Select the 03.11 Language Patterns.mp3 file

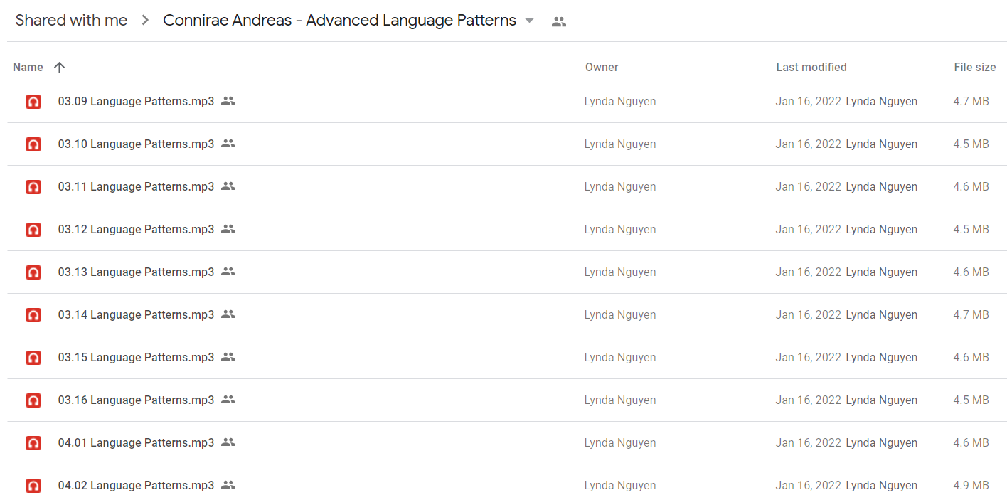pyautogui.click(x=136, y=186)
